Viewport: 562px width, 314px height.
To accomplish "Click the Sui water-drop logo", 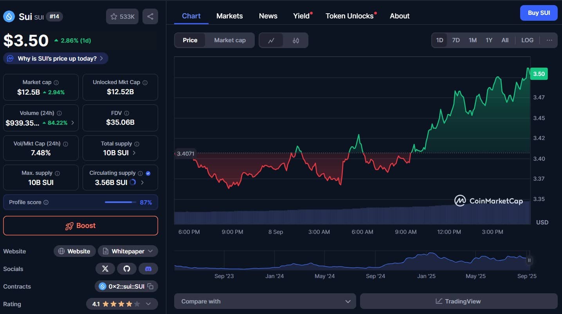I will [x=9, y=16].
